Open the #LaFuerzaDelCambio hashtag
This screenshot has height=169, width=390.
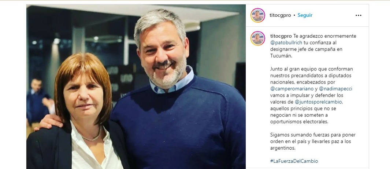(294, 161)
